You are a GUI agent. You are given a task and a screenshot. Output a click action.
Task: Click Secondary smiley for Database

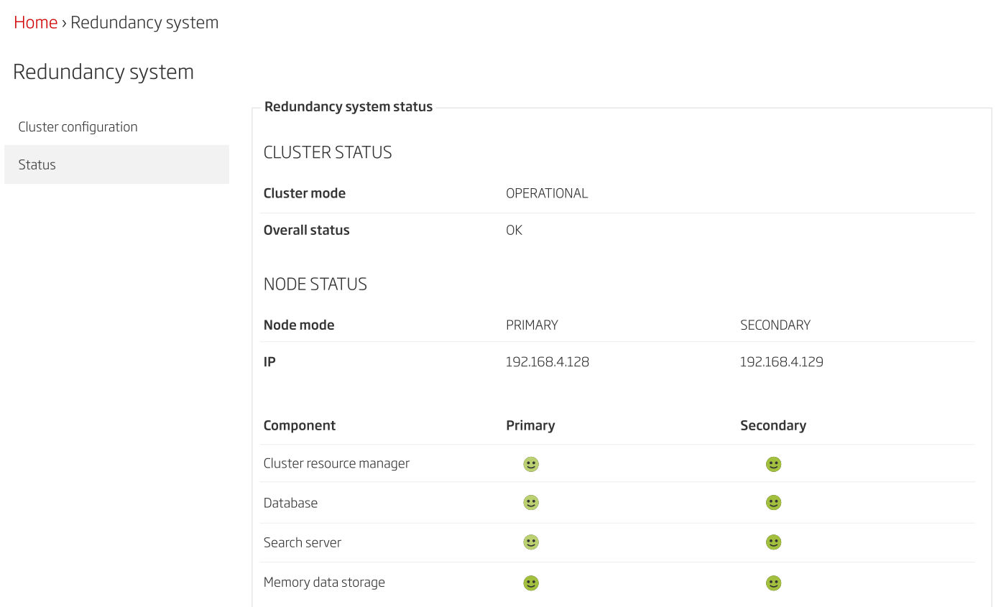773,503
